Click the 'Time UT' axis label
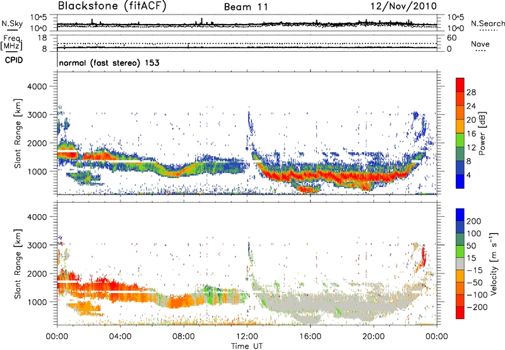Viewport: 505px width, 350px height. pyautogui.click(x=247, y=346)
